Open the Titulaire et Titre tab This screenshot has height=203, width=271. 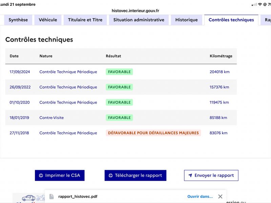(85, 20)
